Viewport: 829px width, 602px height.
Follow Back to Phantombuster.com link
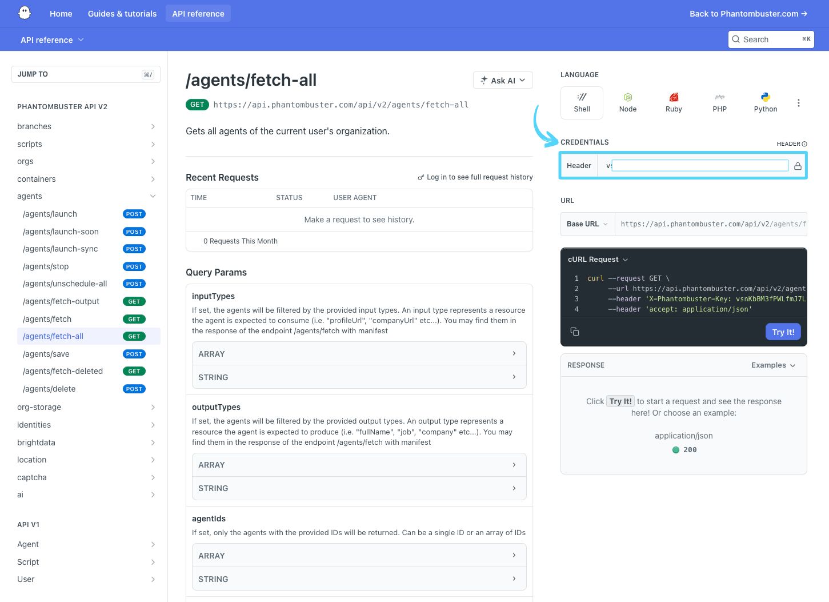748,14
